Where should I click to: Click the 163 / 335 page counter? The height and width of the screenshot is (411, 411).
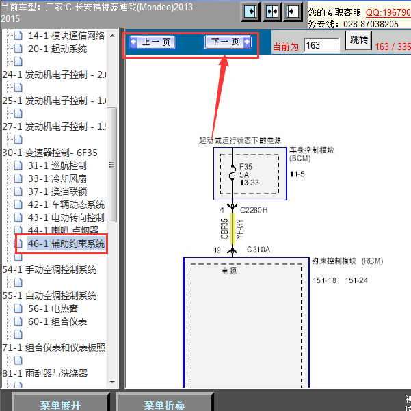click(393, 47)
